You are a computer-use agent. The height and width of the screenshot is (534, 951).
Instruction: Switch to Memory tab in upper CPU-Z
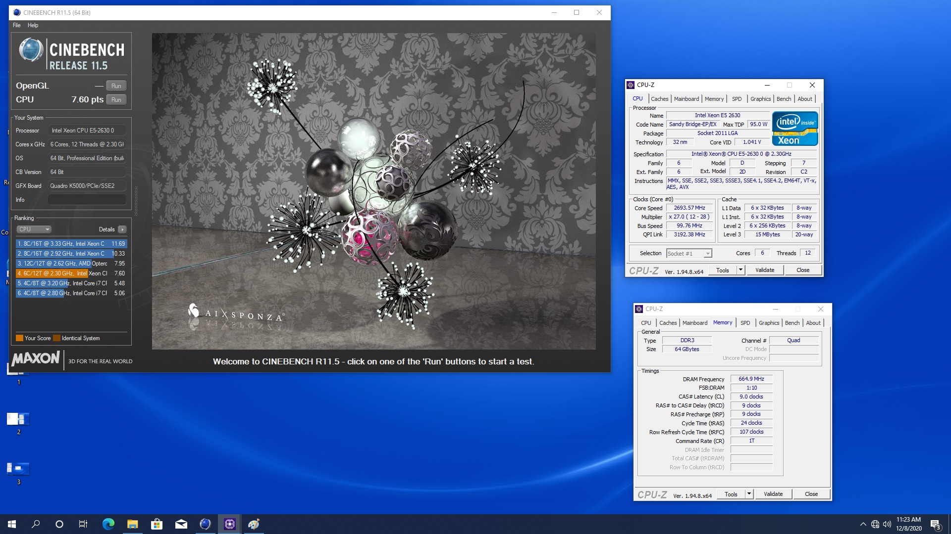714,99
